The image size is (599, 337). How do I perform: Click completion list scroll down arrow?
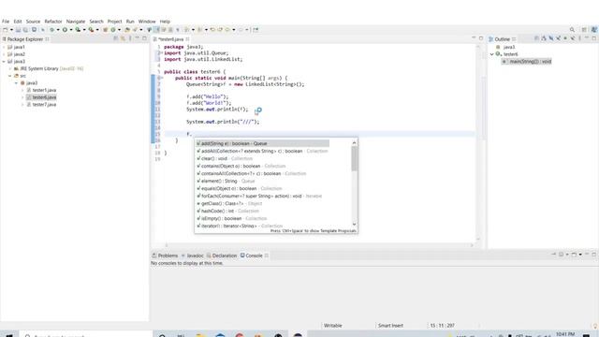pyautogui.click(x=354, y=225)
